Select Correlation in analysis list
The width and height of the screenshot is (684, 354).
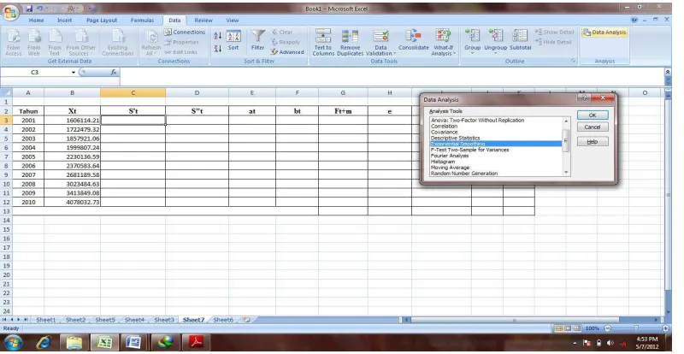pos(444,127)
